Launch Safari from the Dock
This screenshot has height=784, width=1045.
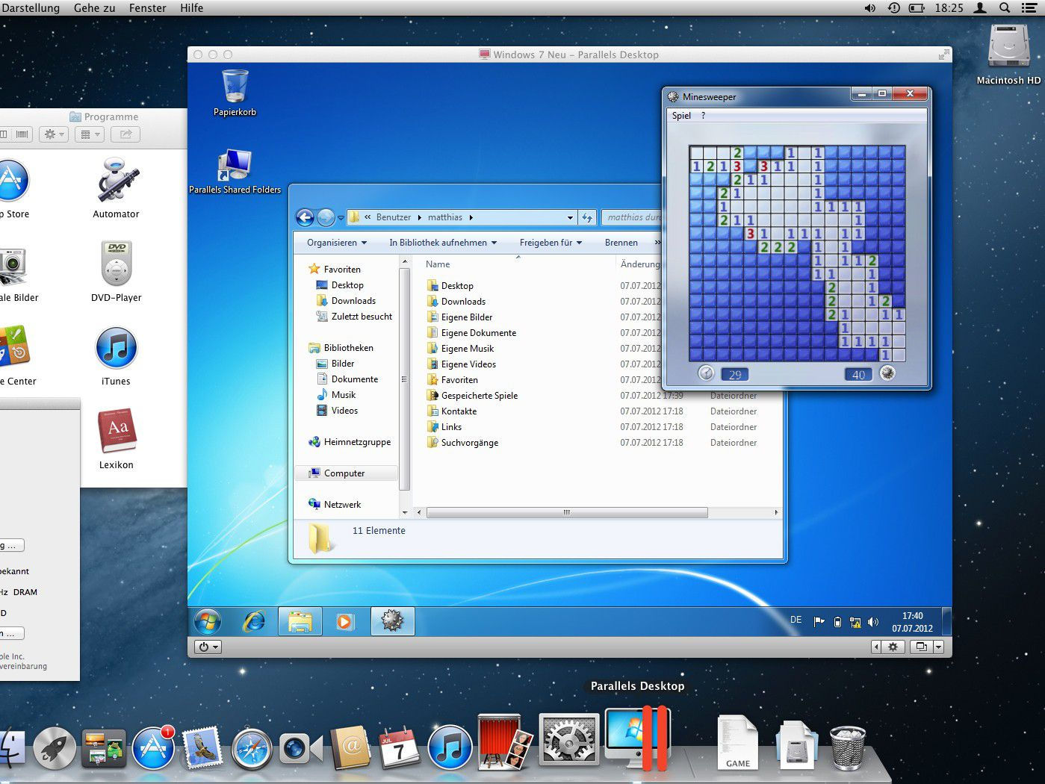click(x=252, y=749)
